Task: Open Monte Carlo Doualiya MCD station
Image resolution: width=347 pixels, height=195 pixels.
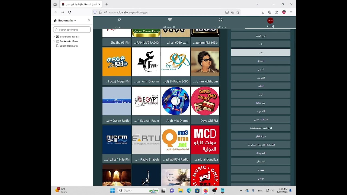Action: 205,140
